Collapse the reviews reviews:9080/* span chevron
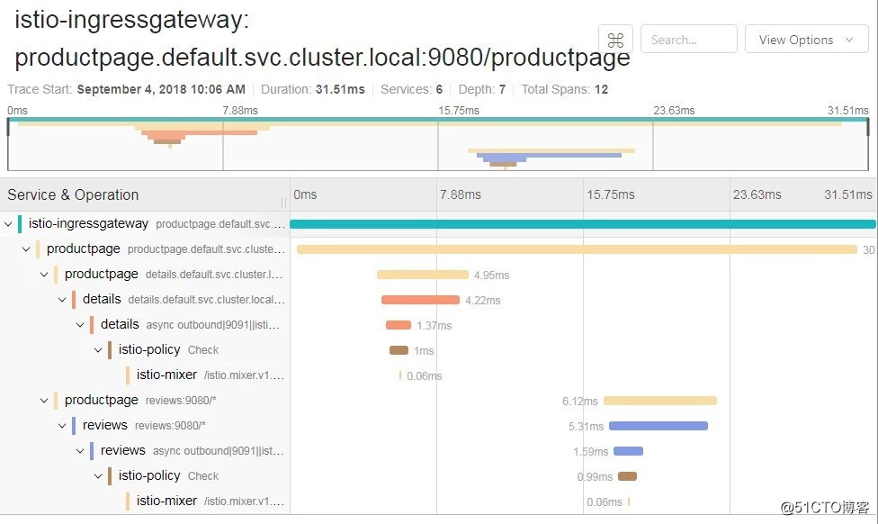The width and height of the screenshot is (878, 524). [61, 426]
